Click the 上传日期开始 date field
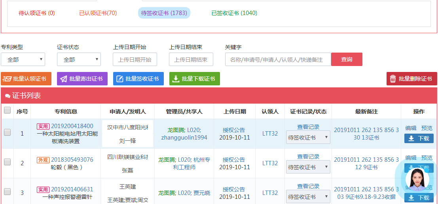438x204 pixels. [135, 59]
